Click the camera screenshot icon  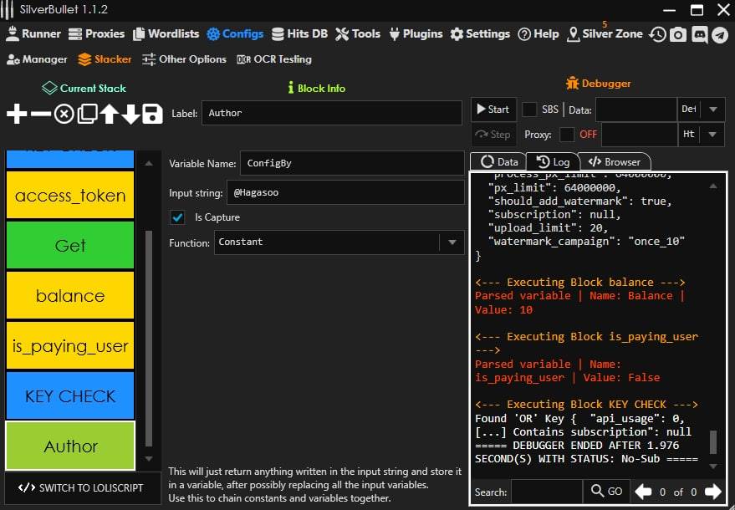tap(678, 34)
